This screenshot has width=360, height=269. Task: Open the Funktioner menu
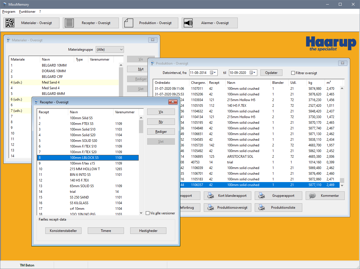[x=27, y=12]
